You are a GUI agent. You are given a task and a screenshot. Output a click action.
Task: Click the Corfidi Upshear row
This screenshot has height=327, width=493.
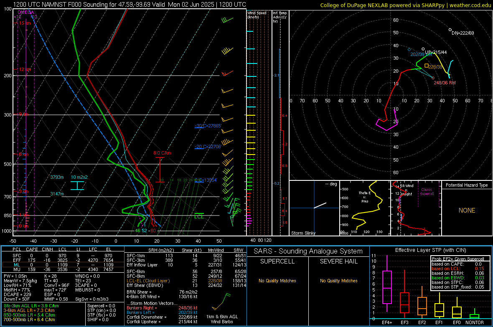click(x=162, y=322)
